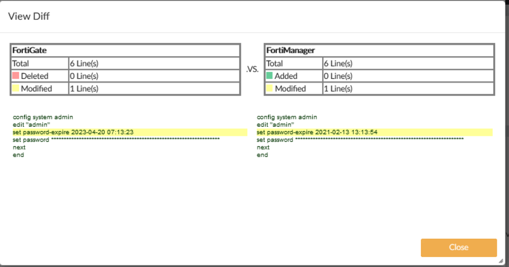Screen dimensions: 509x267
Task: Click FortiGate 'edit "admin"' line
Action: click(x=32, y=125)
